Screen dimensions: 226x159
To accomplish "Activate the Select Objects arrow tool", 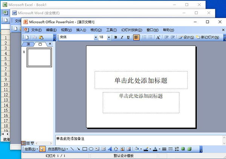I will pos(42,149).
